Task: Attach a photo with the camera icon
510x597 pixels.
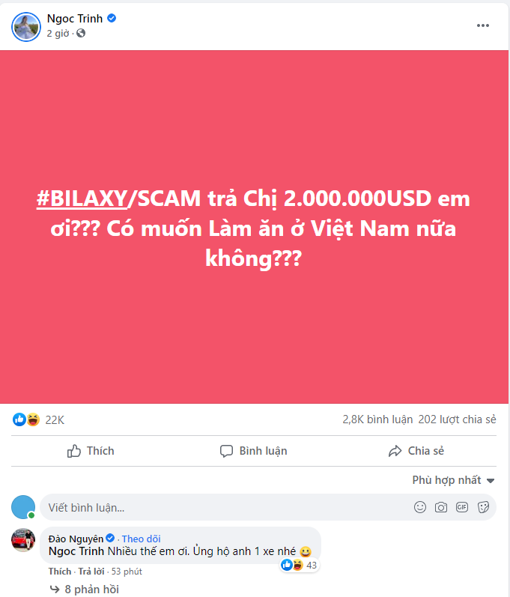Action: (441, 507)
